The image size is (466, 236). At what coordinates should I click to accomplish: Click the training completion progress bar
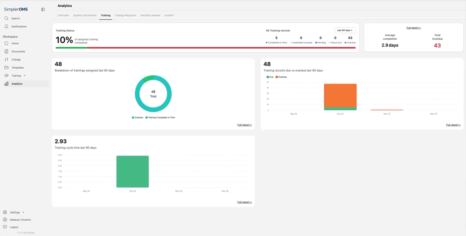click(205, 48)
